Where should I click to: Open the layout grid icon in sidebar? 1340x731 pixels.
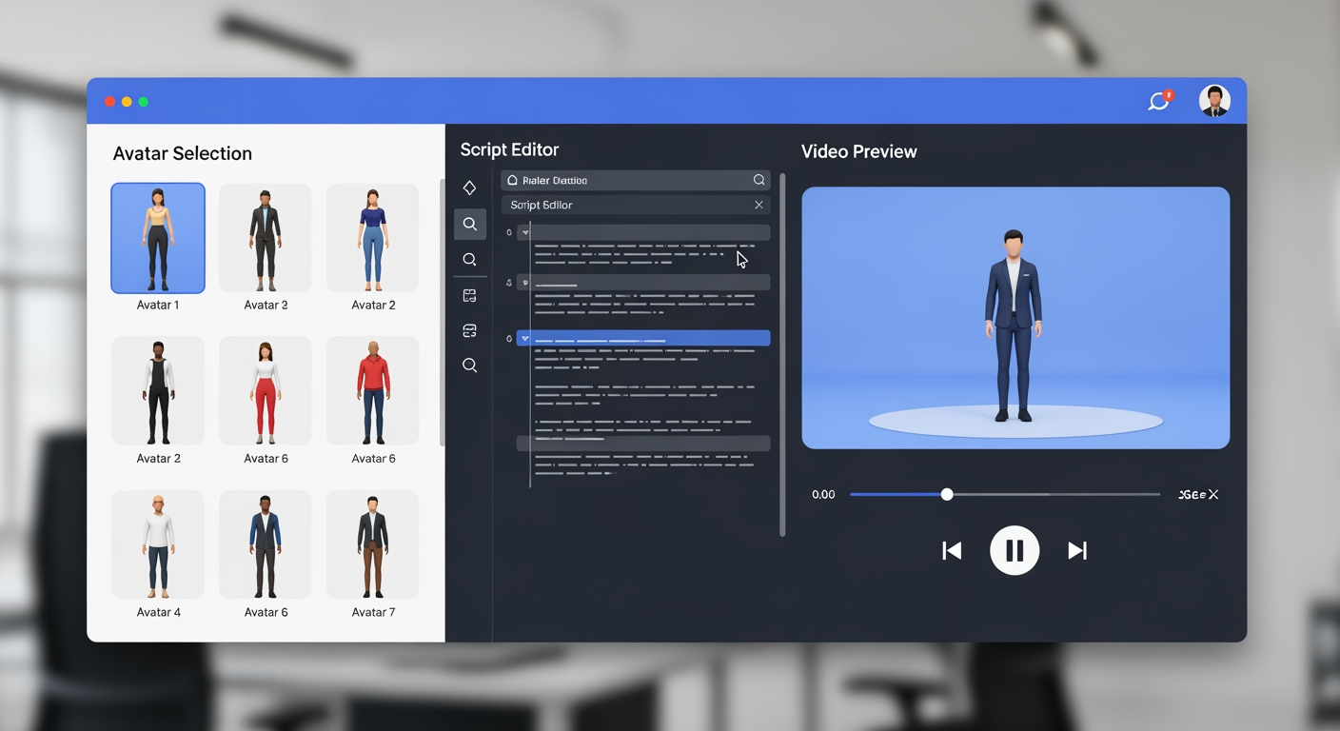click(x=469, y=296)
